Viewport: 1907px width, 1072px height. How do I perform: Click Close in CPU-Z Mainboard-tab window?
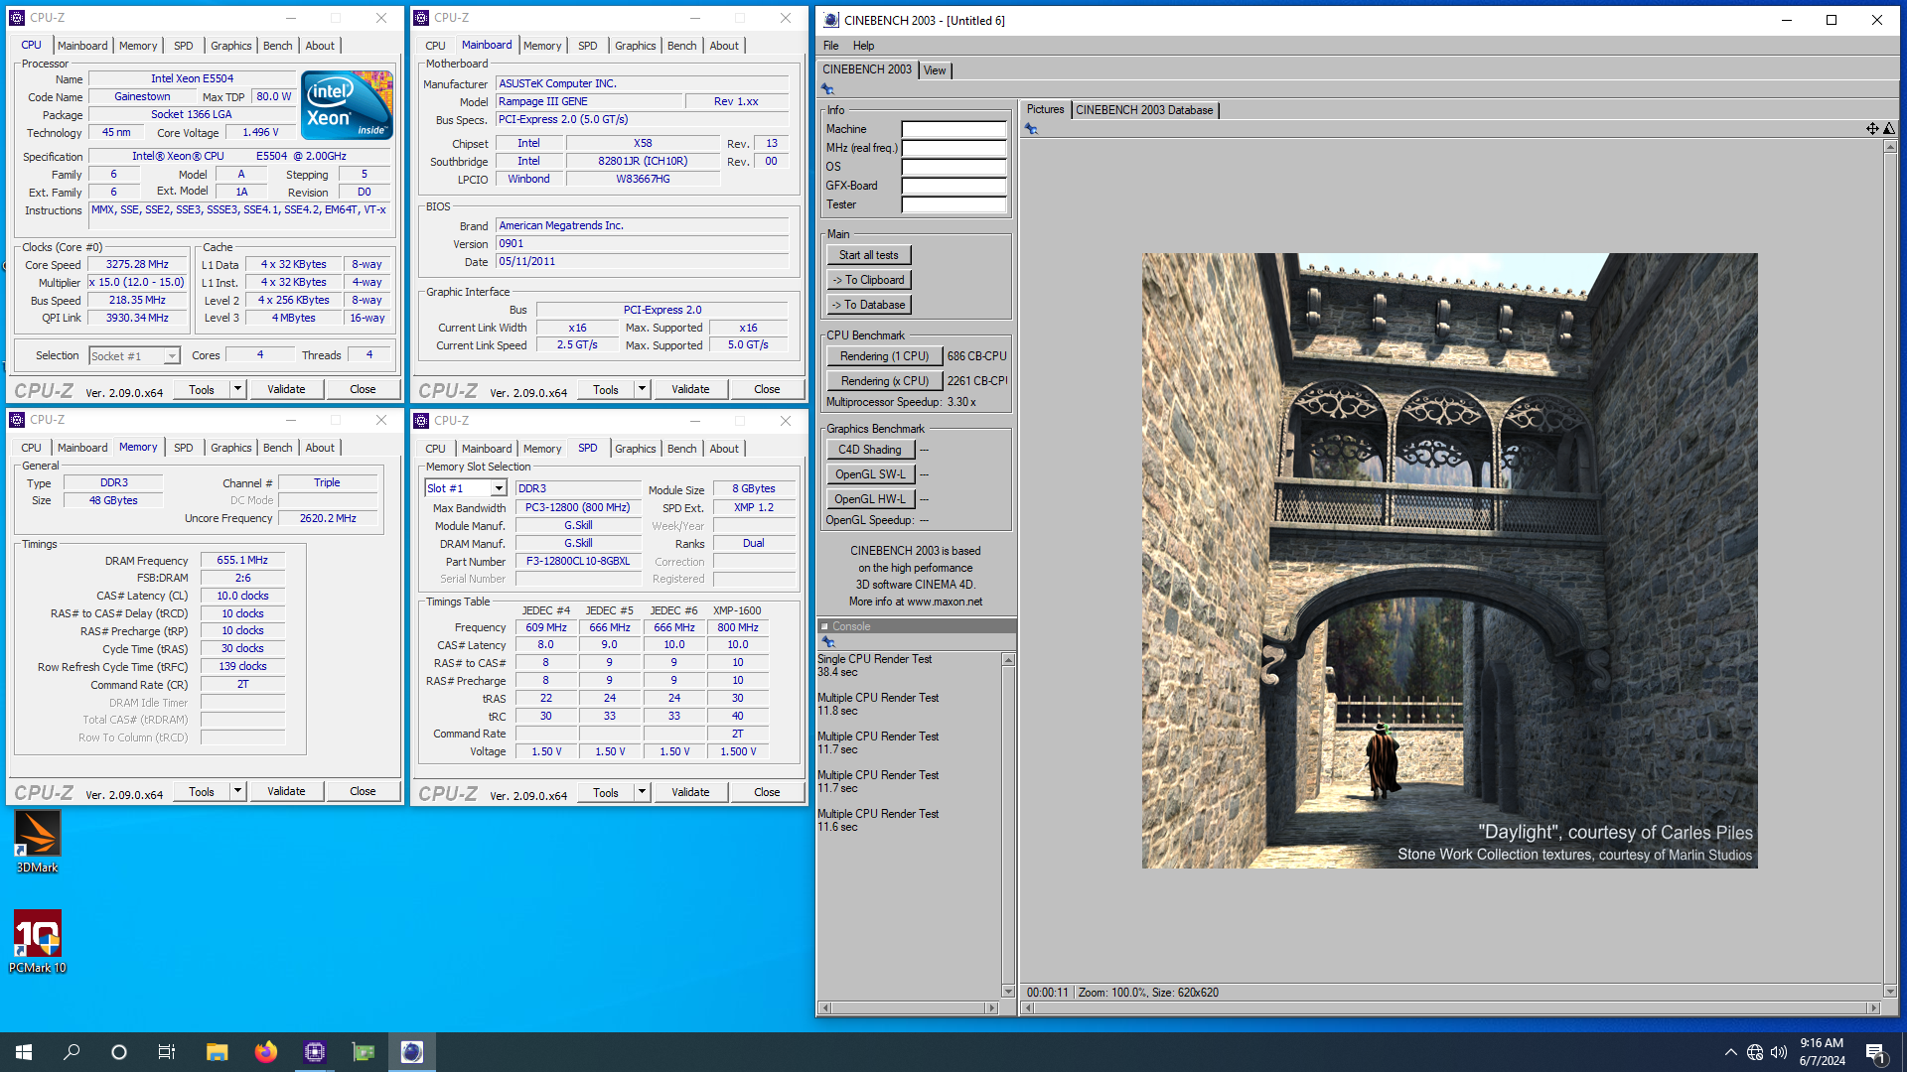click(x=767, y=389)
